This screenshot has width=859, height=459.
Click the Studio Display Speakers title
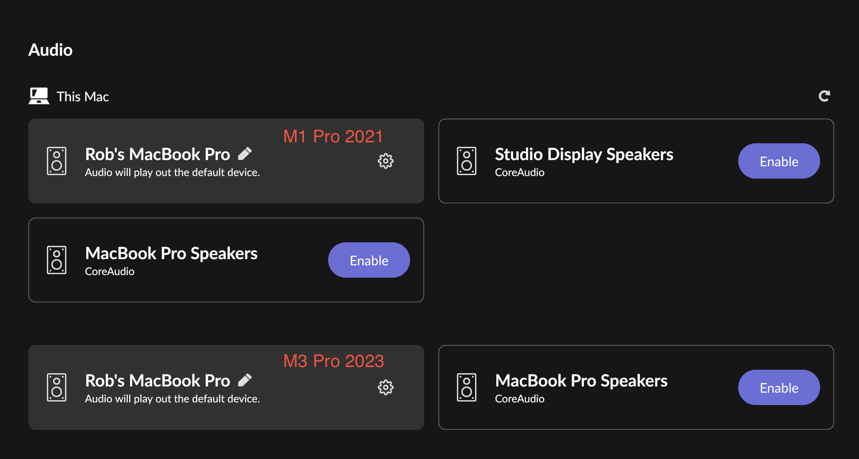[x=584, y=154]
